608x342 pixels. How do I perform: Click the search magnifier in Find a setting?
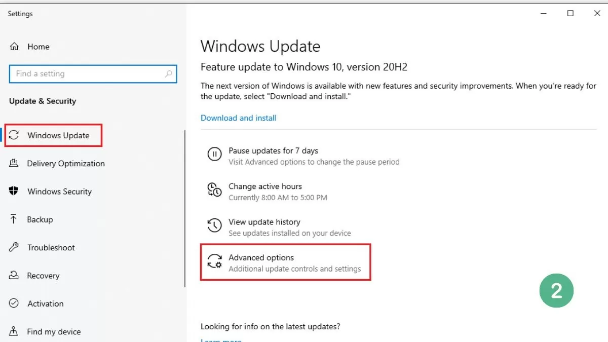[168, 73]
